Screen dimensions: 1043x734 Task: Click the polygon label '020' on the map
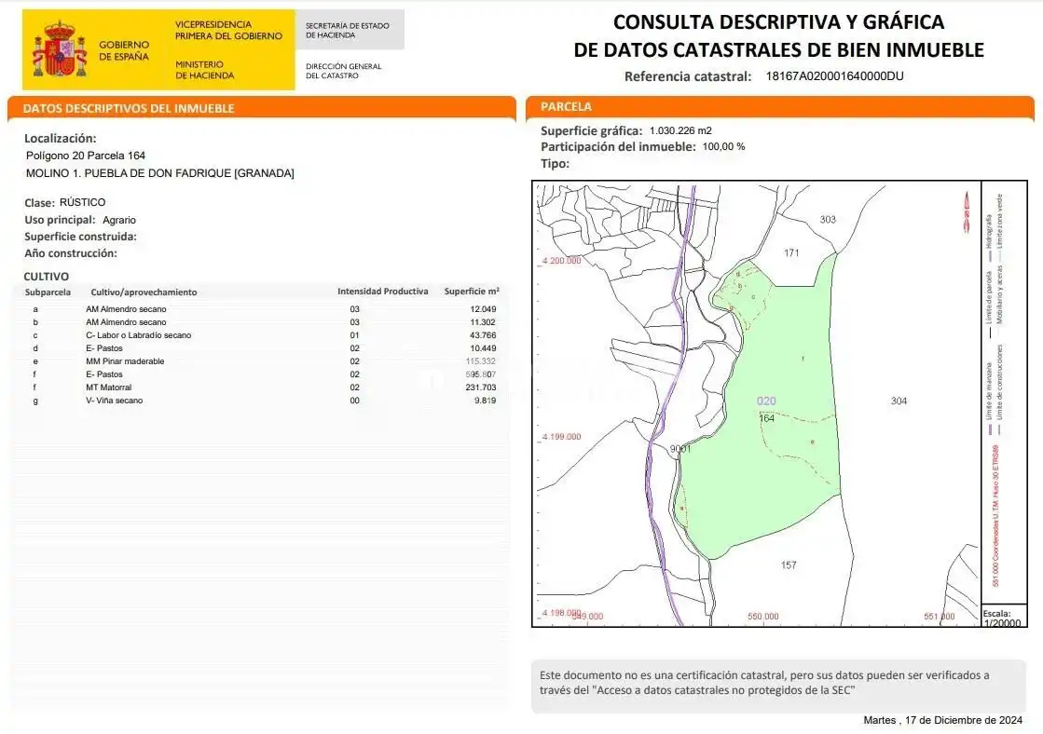coord(766,401)
